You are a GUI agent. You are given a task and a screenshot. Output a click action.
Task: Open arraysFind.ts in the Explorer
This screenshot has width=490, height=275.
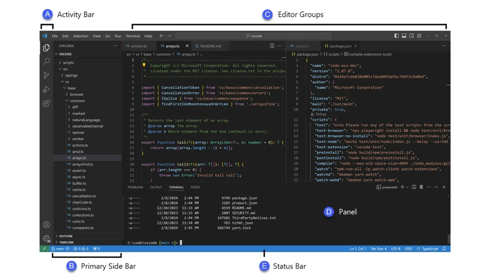tap(88, 164)
